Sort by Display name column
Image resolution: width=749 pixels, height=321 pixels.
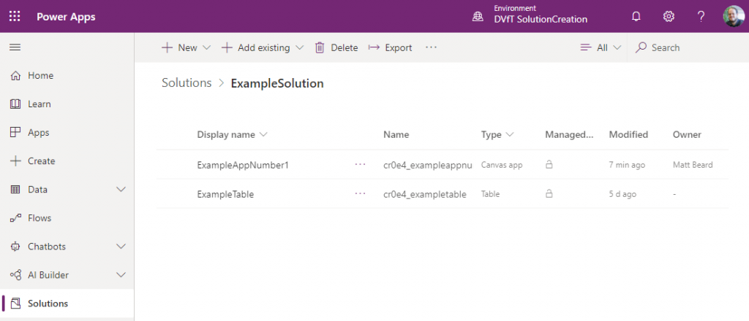pyautogui.click(x=232, y=135)
